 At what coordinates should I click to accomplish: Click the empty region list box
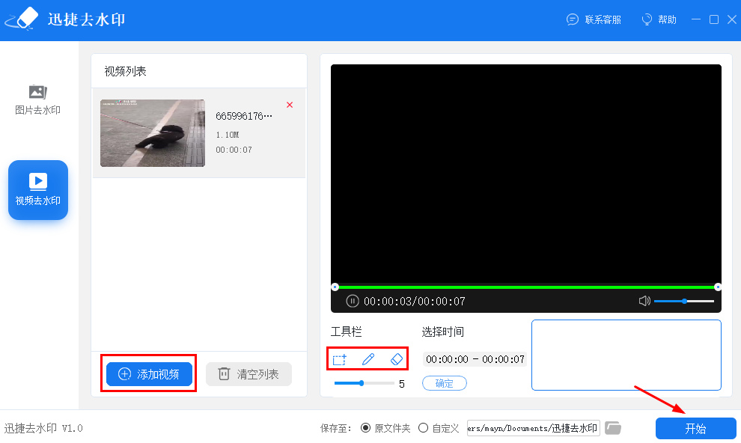click(626, 355)
